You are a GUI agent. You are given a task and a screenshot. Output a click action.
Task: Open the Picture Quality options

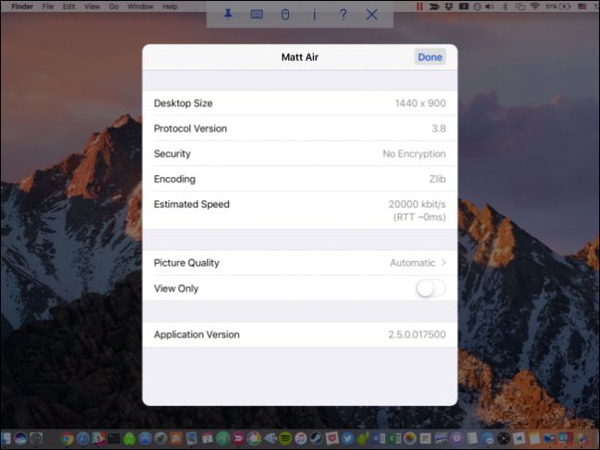pos(299,263)
